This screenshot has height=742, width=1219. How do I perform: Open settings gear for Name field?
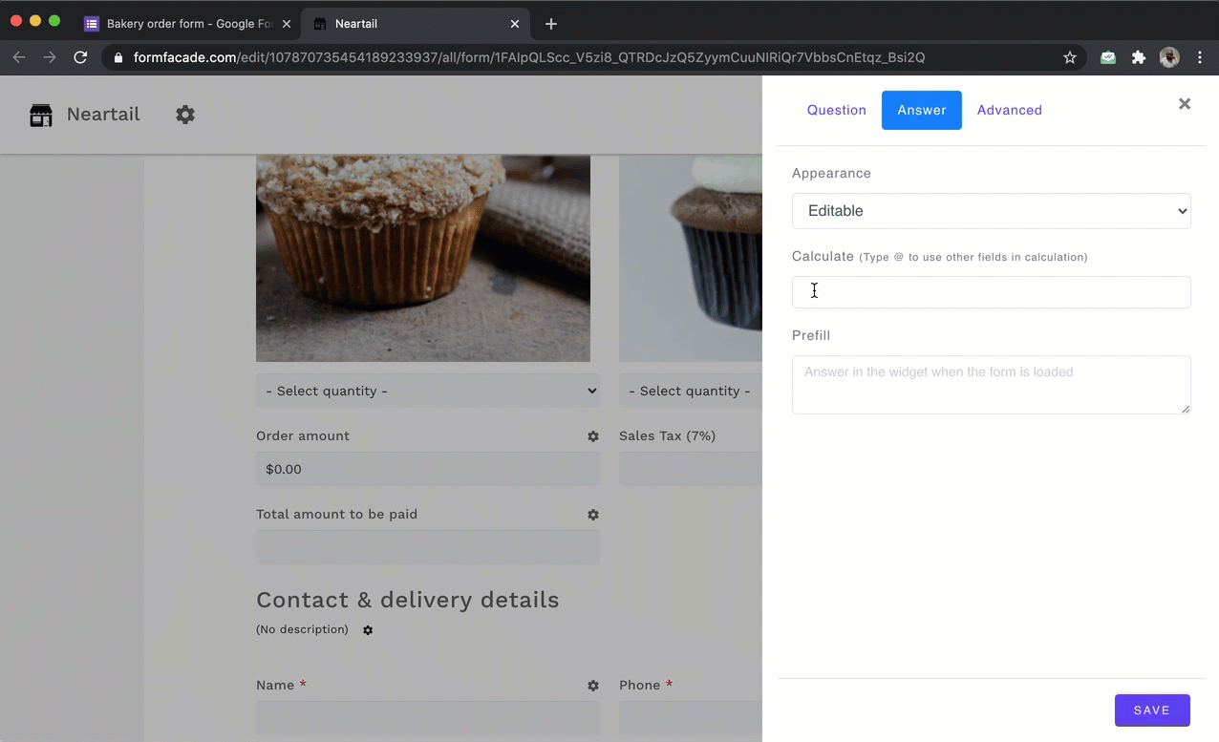click(x=593, y=686)
